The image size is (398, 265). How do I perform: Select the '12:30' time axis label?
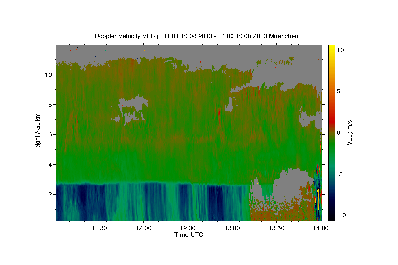(188, 228)
